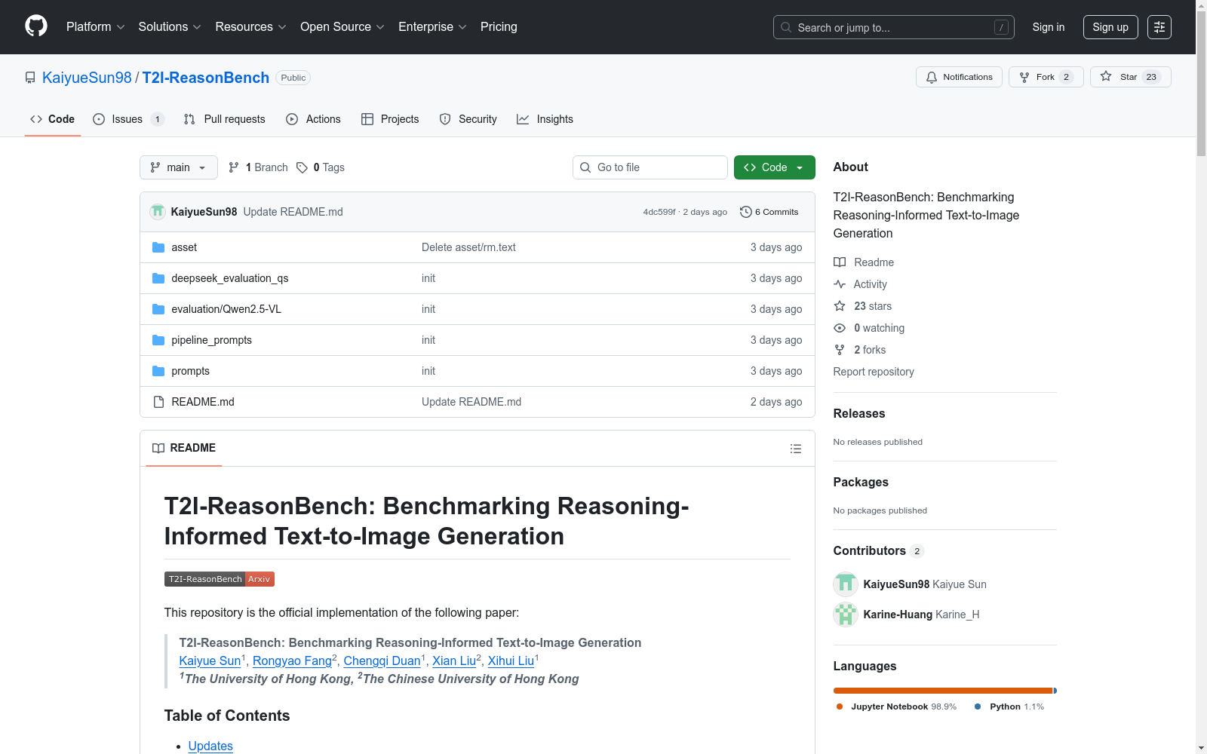1207x754 pixels.
Task: Click the Report repository link
Action: (x=874, y=372)
